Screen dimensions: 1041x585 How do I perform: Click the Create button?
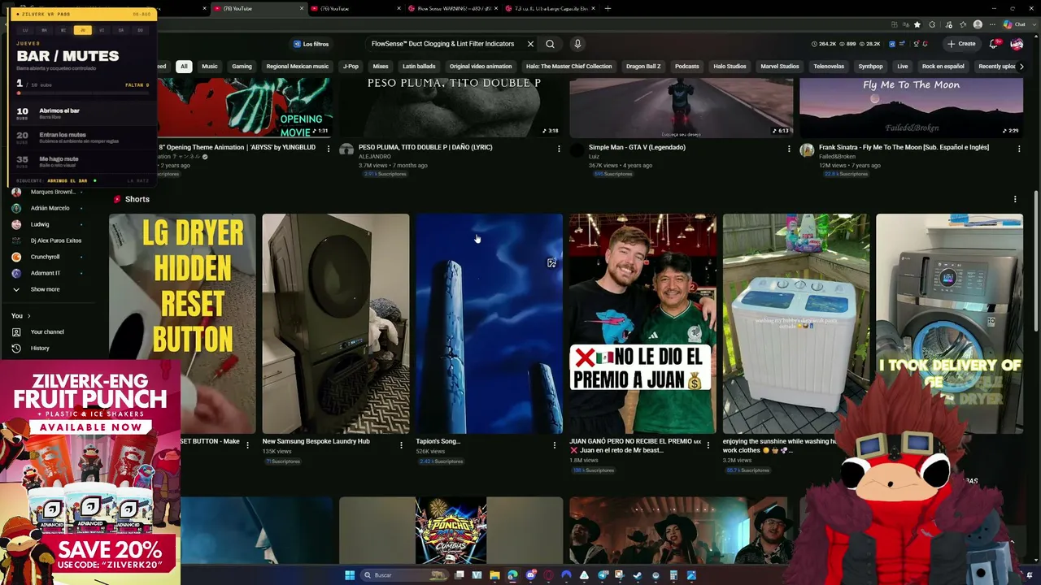click(961, 44)
